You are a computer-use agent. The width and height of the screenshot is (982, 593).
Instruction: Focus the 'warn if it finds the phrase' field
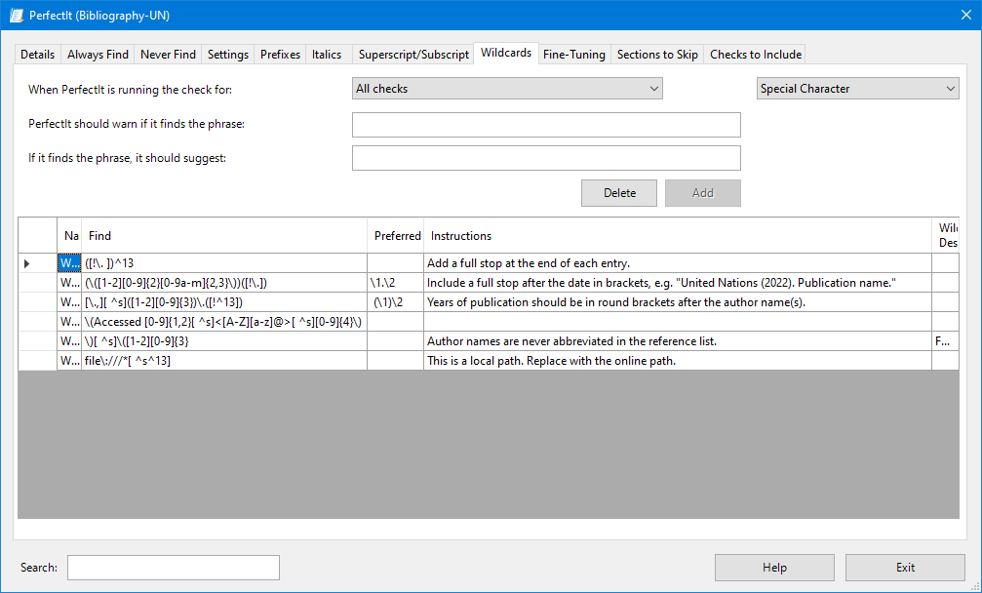[546, 125]
